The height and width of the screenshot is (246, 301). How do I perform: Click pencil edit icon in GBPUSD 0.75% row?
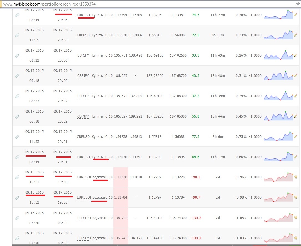tap(296, 136)
